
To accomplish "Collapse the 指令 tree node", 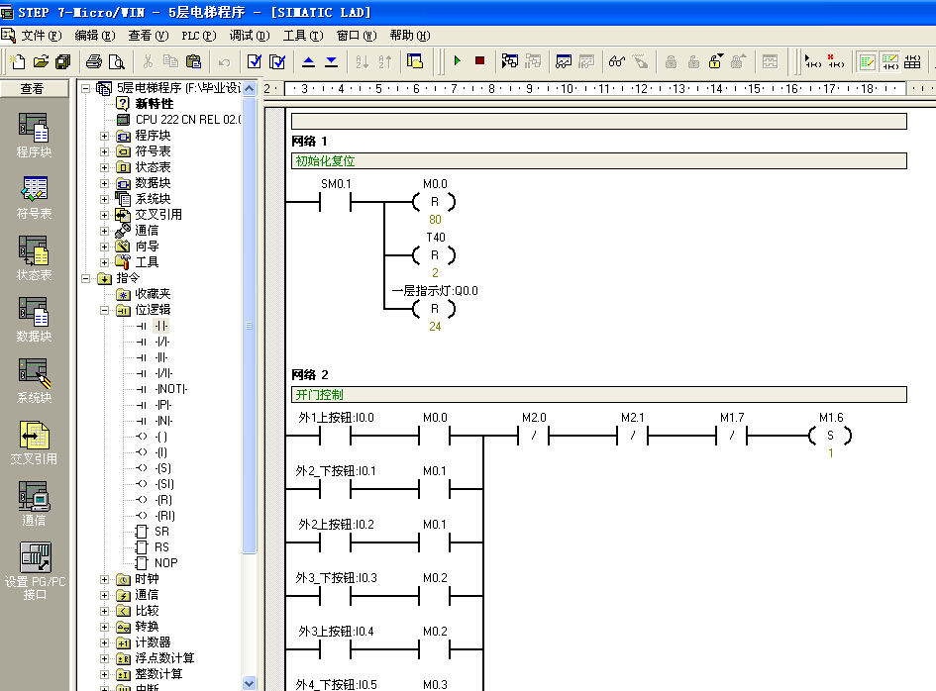I will coord(86,278).
